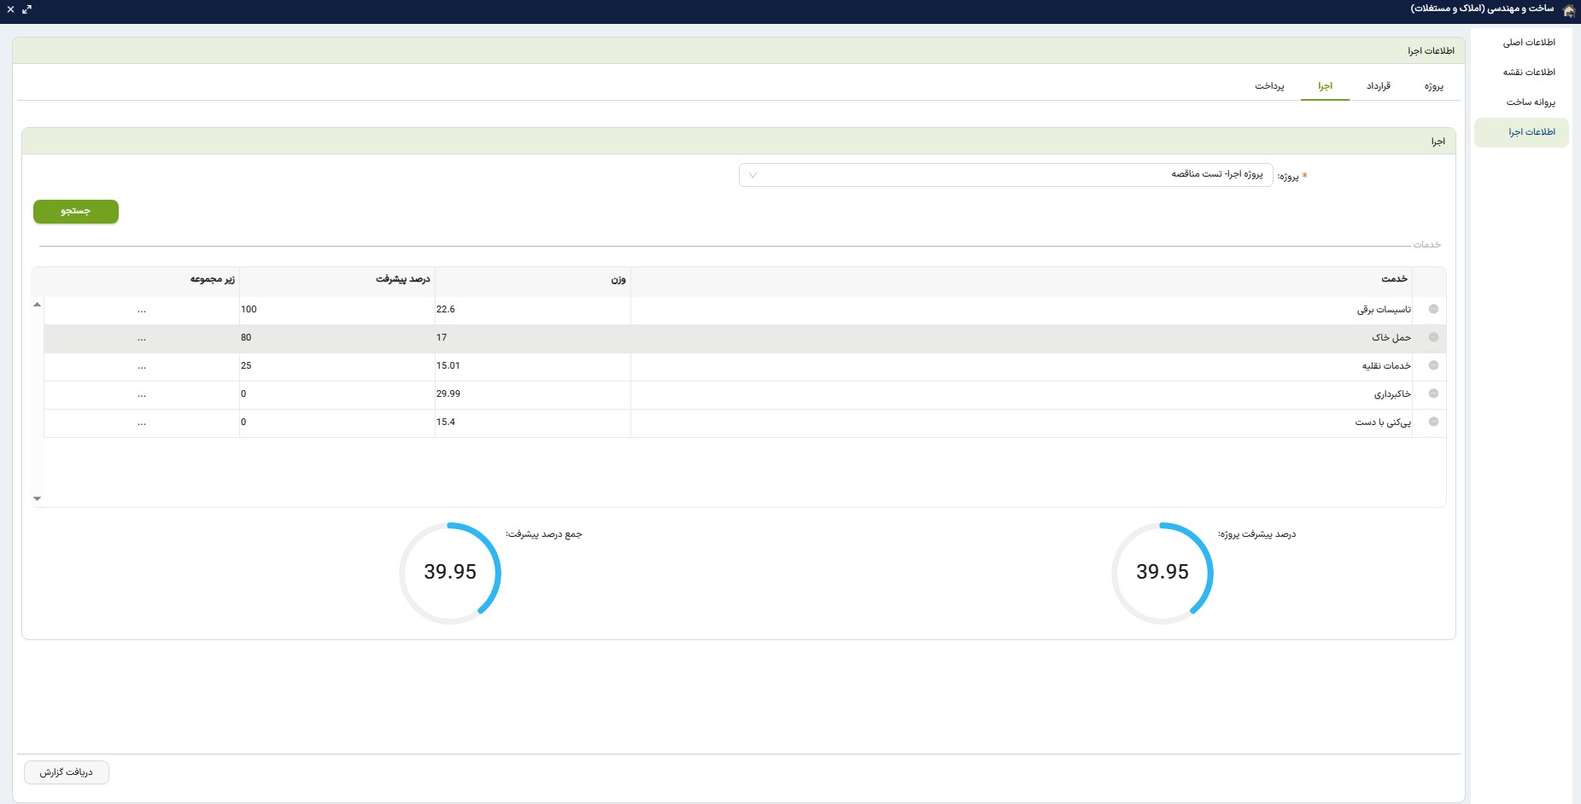This screenshot has height=804, width=1581.
Task: Select radio button for حمل خاک row
Action: coord(1433,338)
